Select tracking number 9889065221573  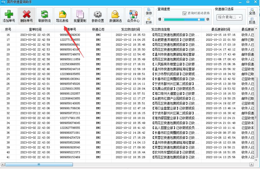[x=70, y=152]
